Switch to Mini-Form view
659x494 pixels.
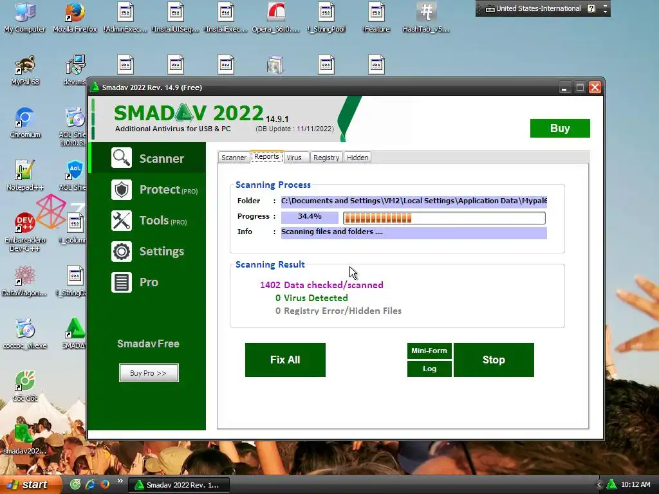coord(429,351)
